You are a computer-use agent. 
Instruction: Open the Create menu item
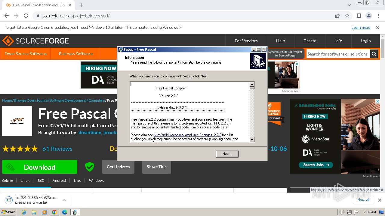tap(310, 41)
